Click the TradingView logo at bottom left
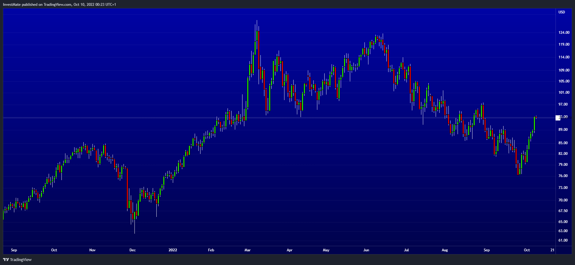The image size is (575, 265). [x=17, y=260]
